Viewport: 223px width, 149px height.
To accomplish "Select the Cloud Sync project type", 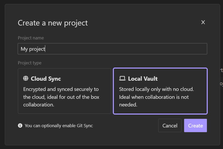I will point(64,91).
